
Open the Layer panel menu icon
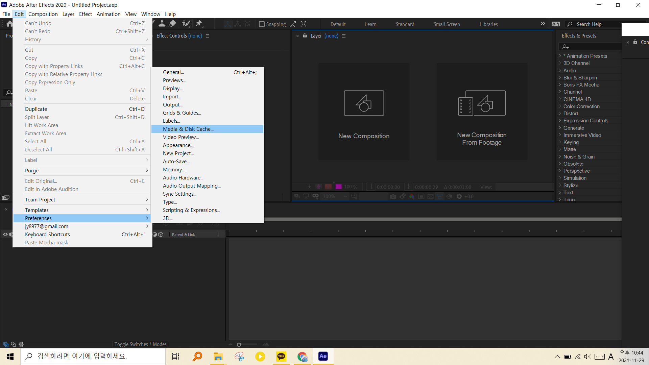point(344,36)
